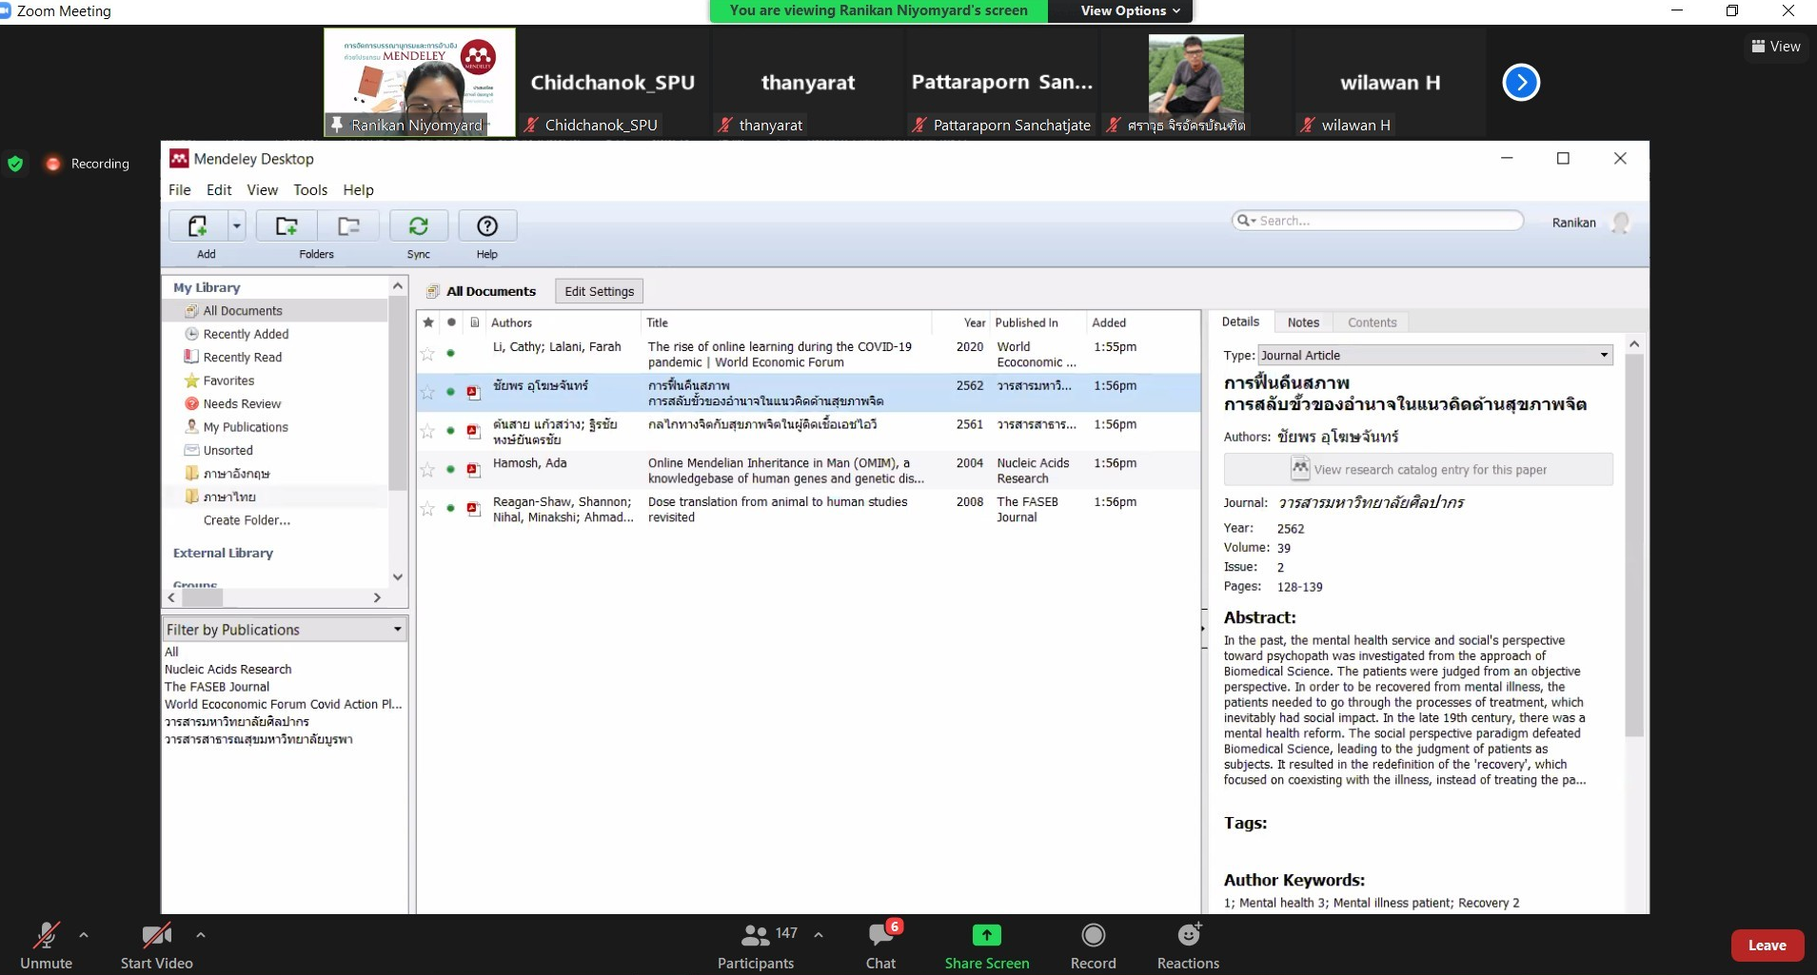Image resolution: width=1817 pixels, height=975 pixels.
Task: Collapse the details panel splitter arrow
Action: [x=1203, y=629]
